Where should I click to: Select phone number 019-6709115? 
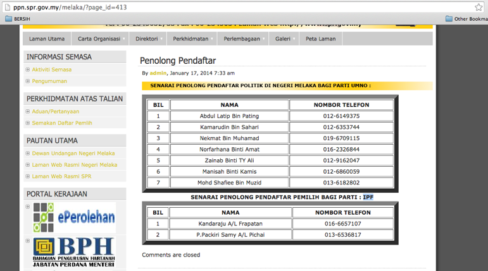pyautogui.click(x=341, y=138)
